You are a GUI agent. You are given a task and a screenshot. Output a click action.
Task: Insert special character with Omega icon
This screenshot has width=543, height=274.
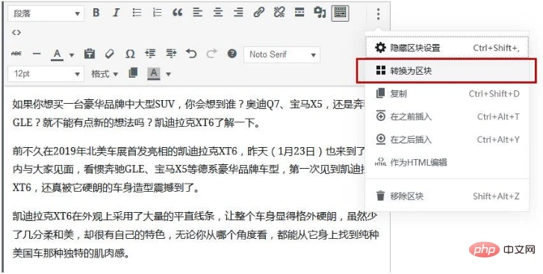tap(130, 54)
